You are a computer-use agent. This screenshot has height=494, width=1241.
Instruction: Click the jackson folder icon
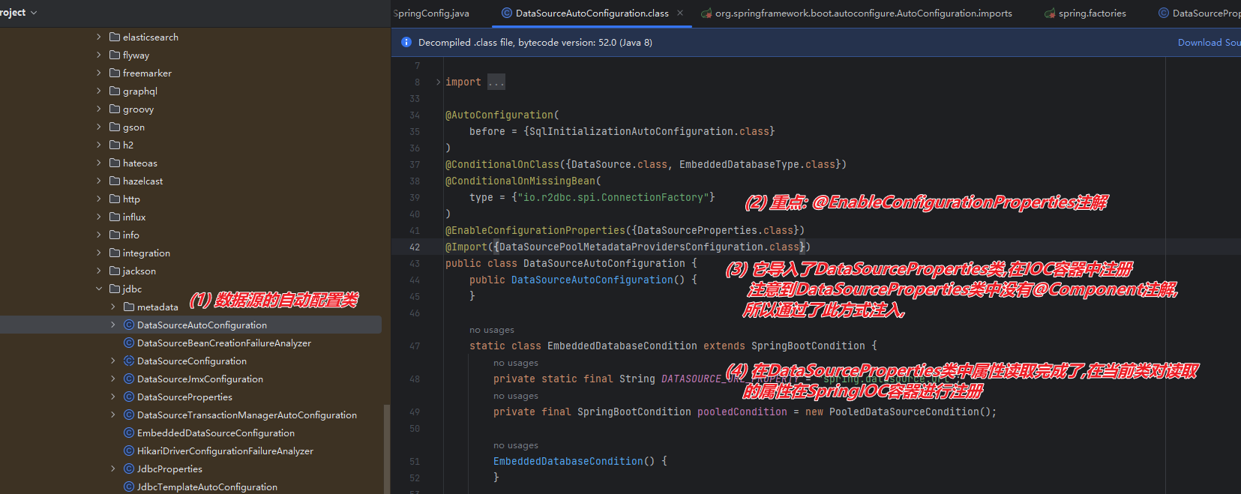click(115, 271)
